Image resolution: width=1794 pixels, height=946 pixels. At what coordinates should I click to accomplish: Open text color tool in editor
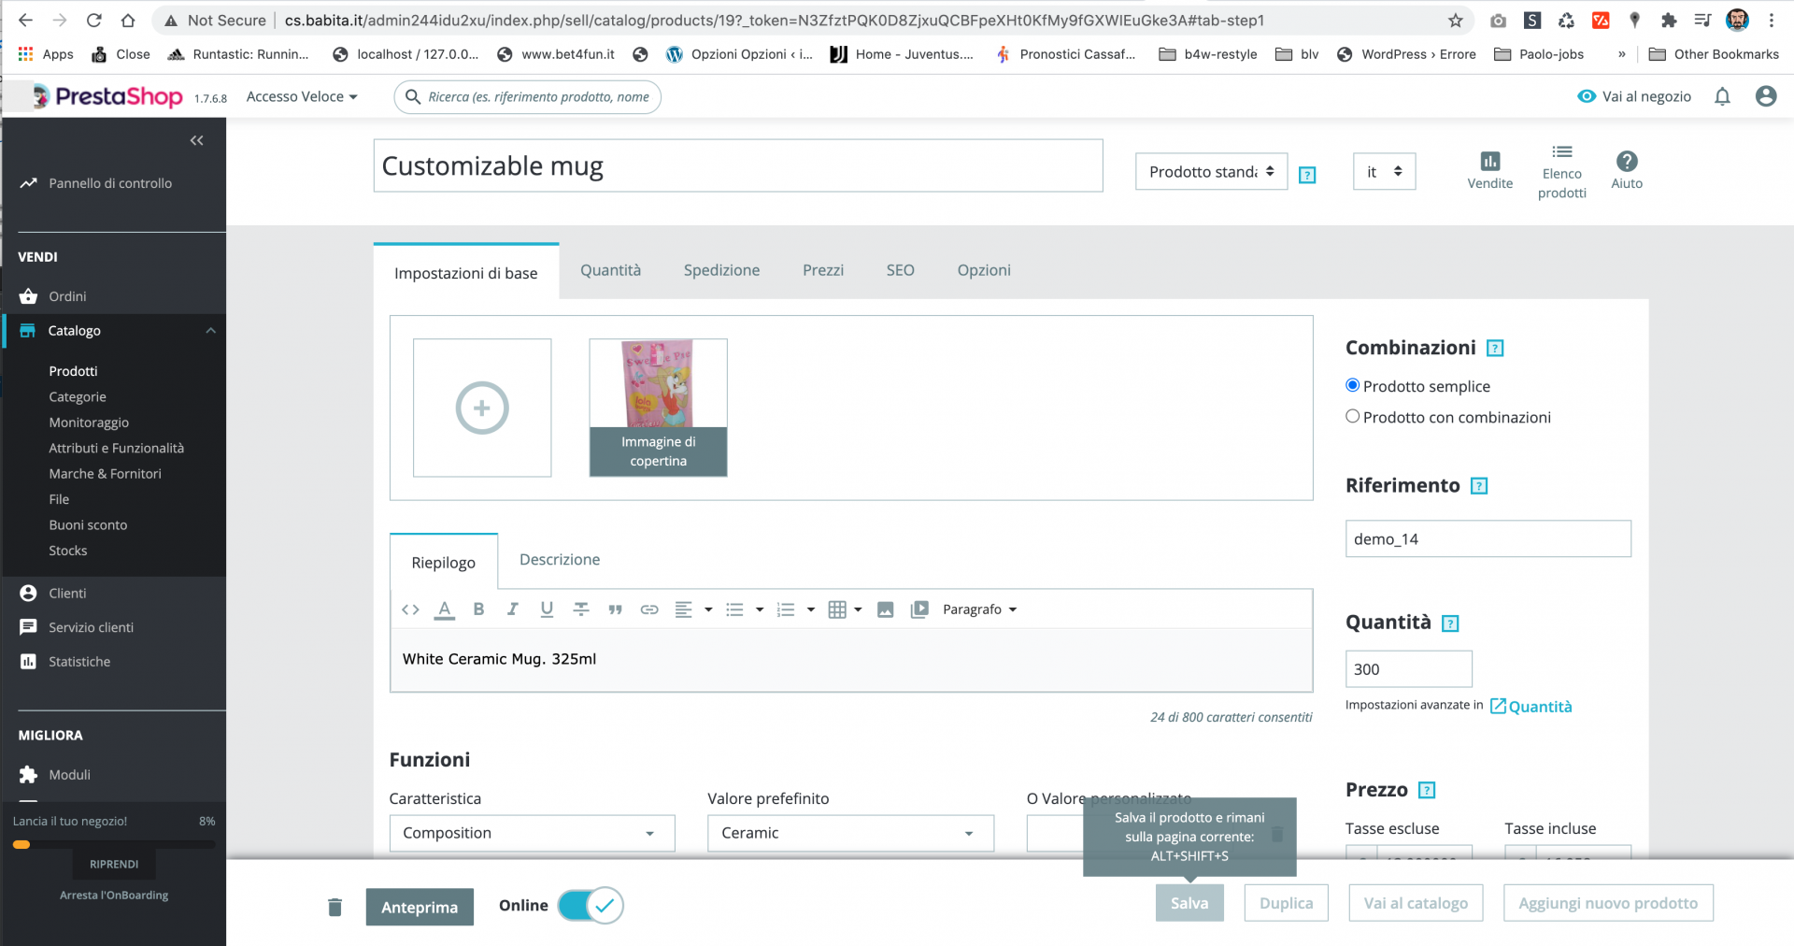445,609
